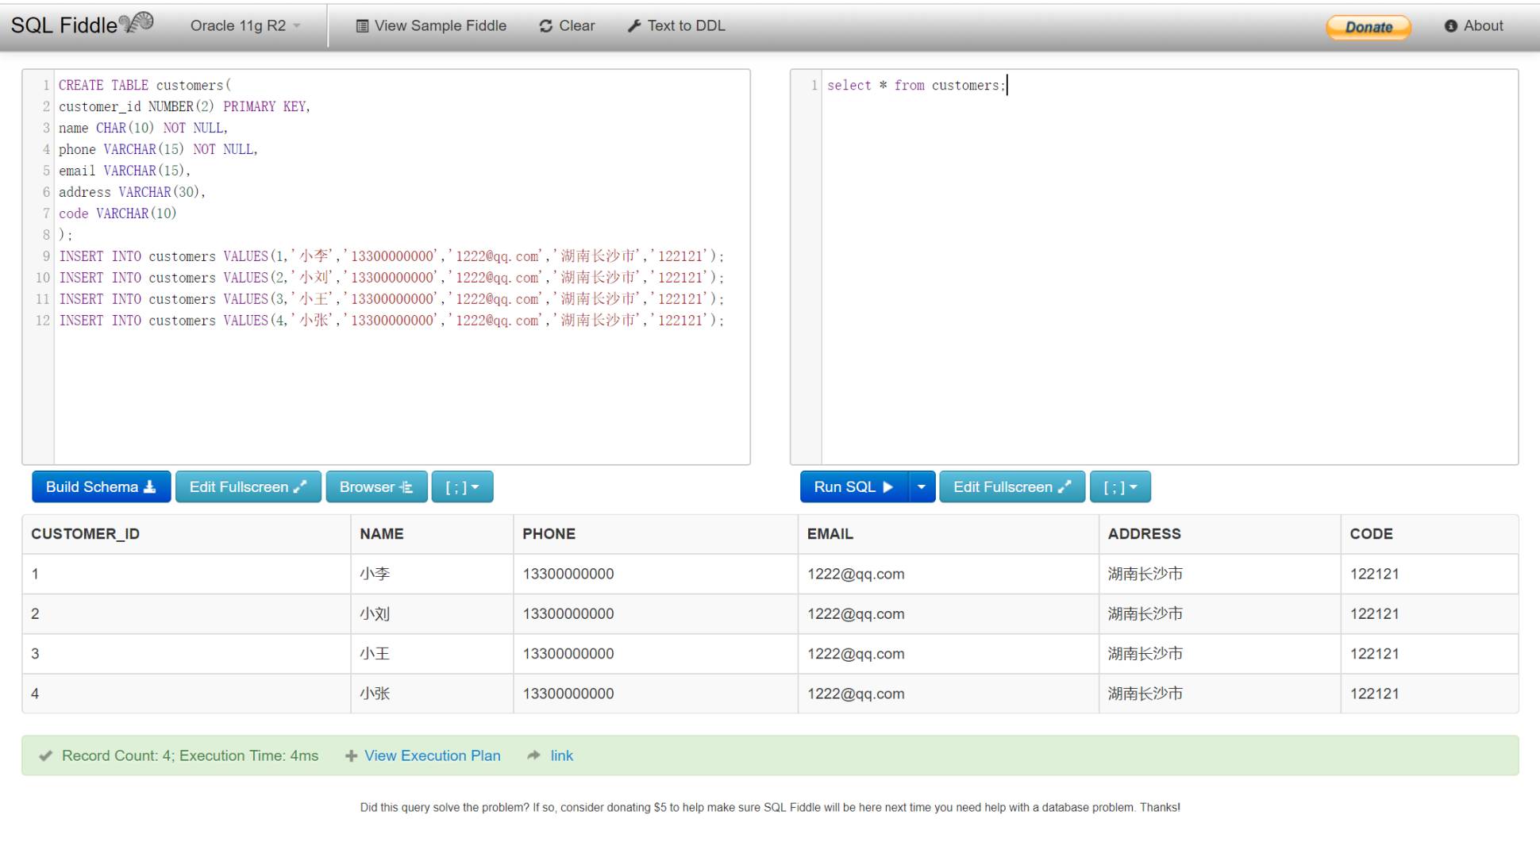
Task: Open View Execution Plan link
Action: click(x=432, y=755)
